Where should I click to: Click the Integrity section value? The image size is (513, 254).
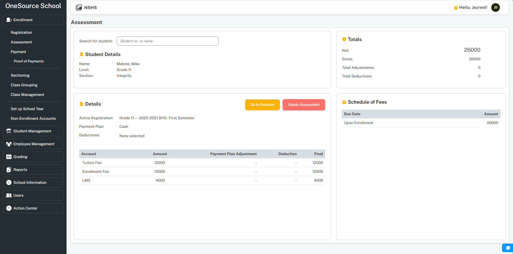[124, 76]
